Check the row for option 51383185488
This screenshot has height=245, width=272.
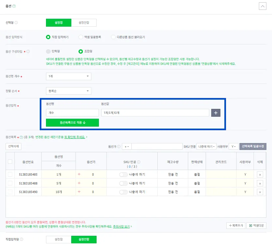click(10, 183)
